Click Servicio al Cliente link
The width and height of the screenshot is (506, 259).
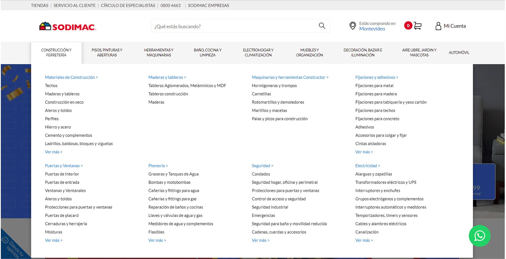pyautogui.click(x=75, y=5)
